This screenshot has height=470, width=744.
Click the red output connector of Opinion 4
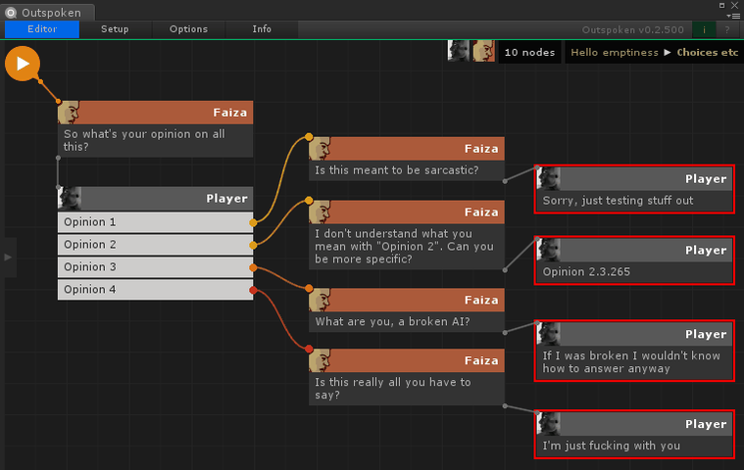[253, 290]
